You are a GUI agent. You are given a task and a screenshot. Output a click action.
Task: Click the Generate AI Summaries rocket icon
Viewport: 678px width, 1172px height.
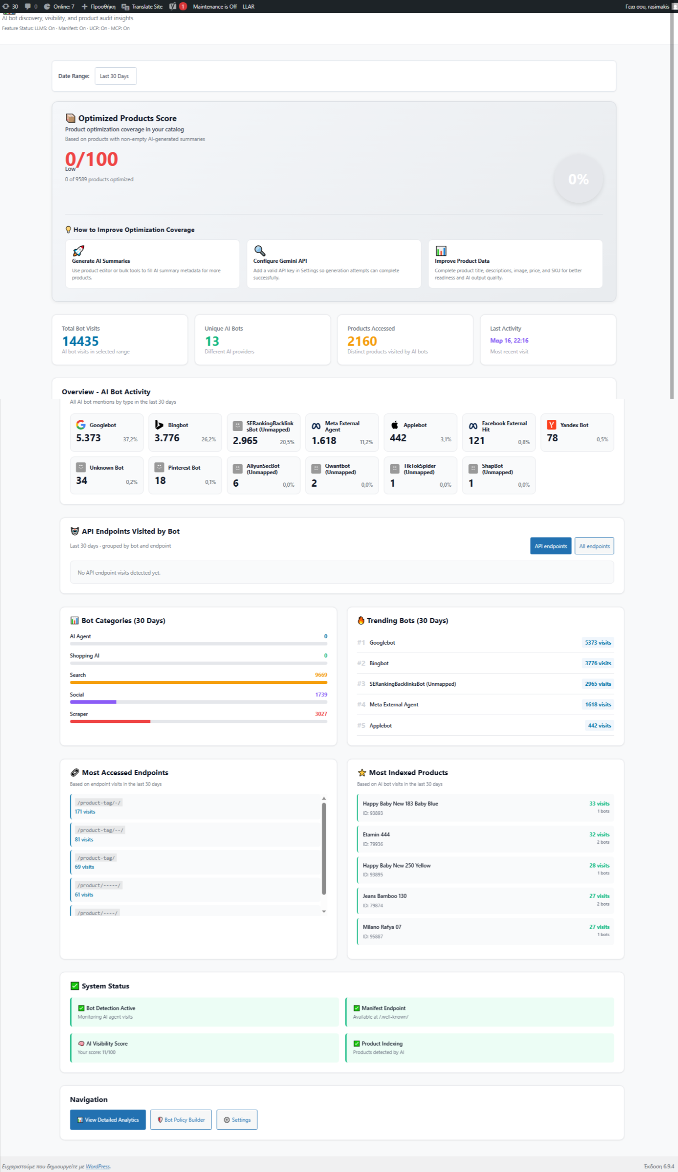79,251
